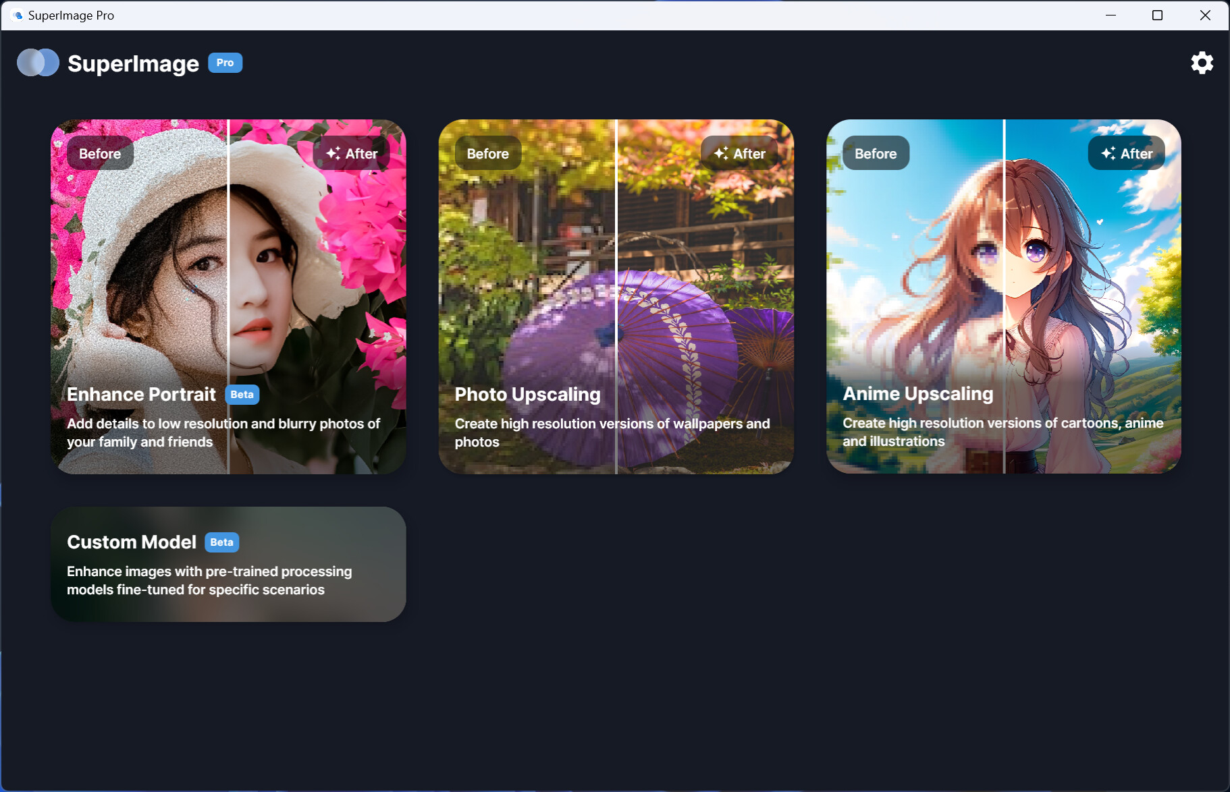The width and height of the screenshot is (1230, 792).
Task: Click Before label on Photo Upscaling card
Action: (x=488, y=153)
